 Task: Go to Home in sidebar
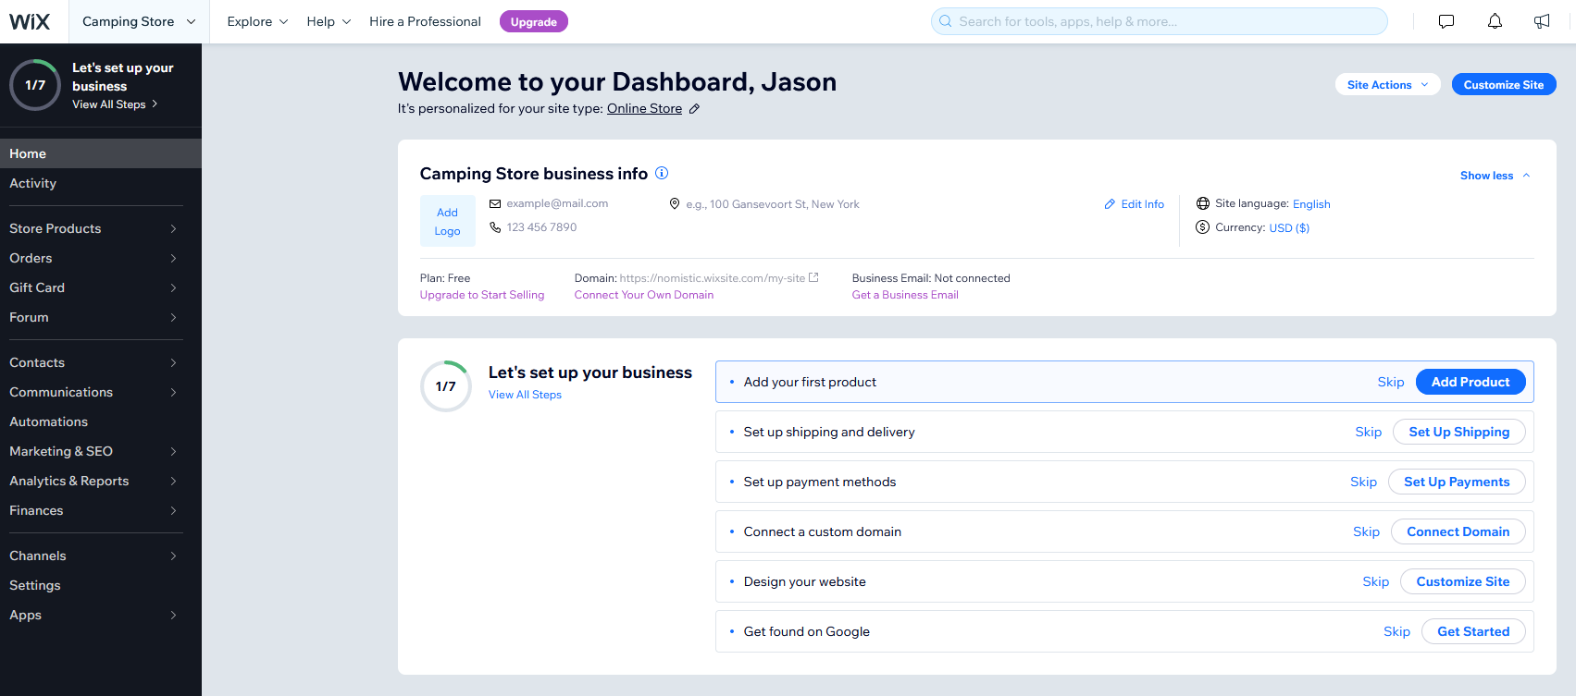pos(100,153)
